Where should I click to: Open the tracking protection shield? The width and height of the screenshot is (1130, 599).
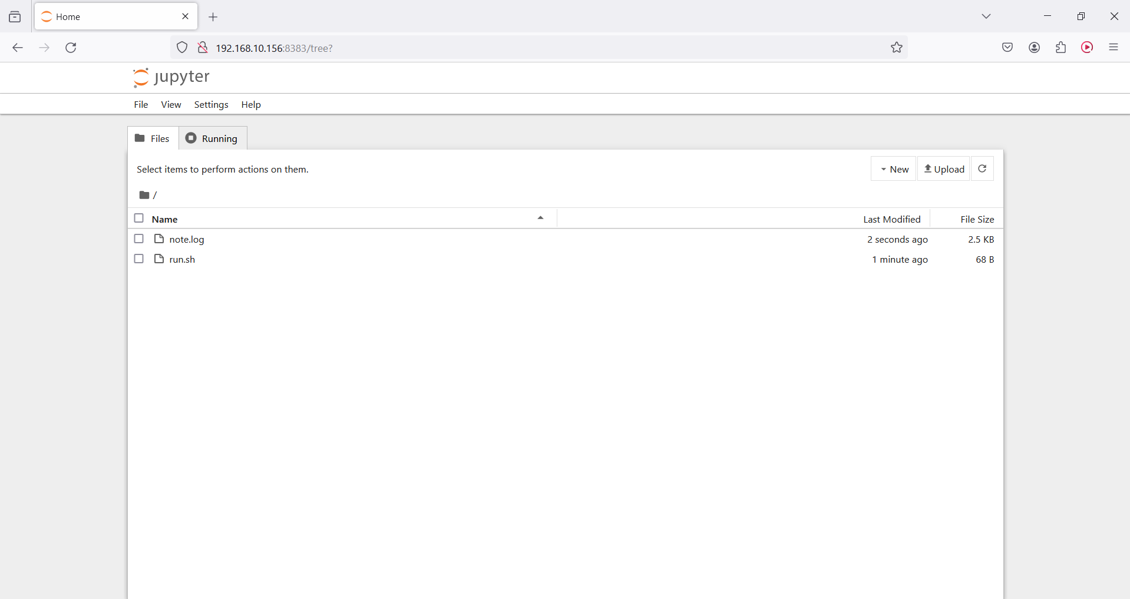point(182,48)
